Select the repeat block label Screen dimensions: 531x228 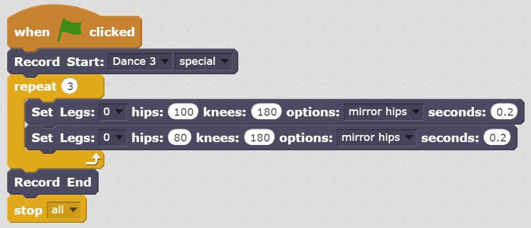tap(35, 87)
